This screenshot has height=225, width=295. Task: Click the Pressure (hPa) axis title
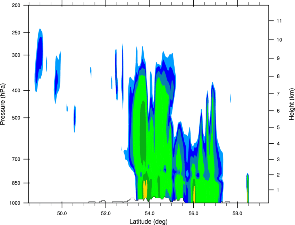pos(3,104)
